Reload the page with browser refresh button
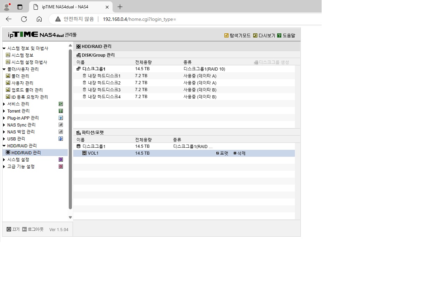This screenshot has width=430, height=301. pos(24,19)
